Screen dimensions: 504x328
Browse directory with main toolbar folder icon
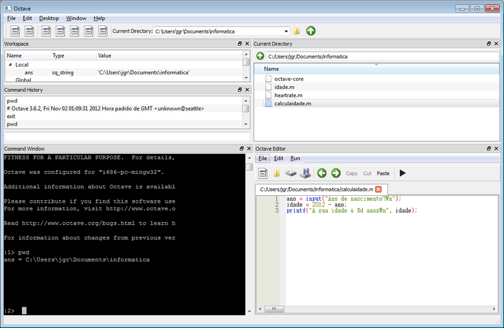(297, 31)
